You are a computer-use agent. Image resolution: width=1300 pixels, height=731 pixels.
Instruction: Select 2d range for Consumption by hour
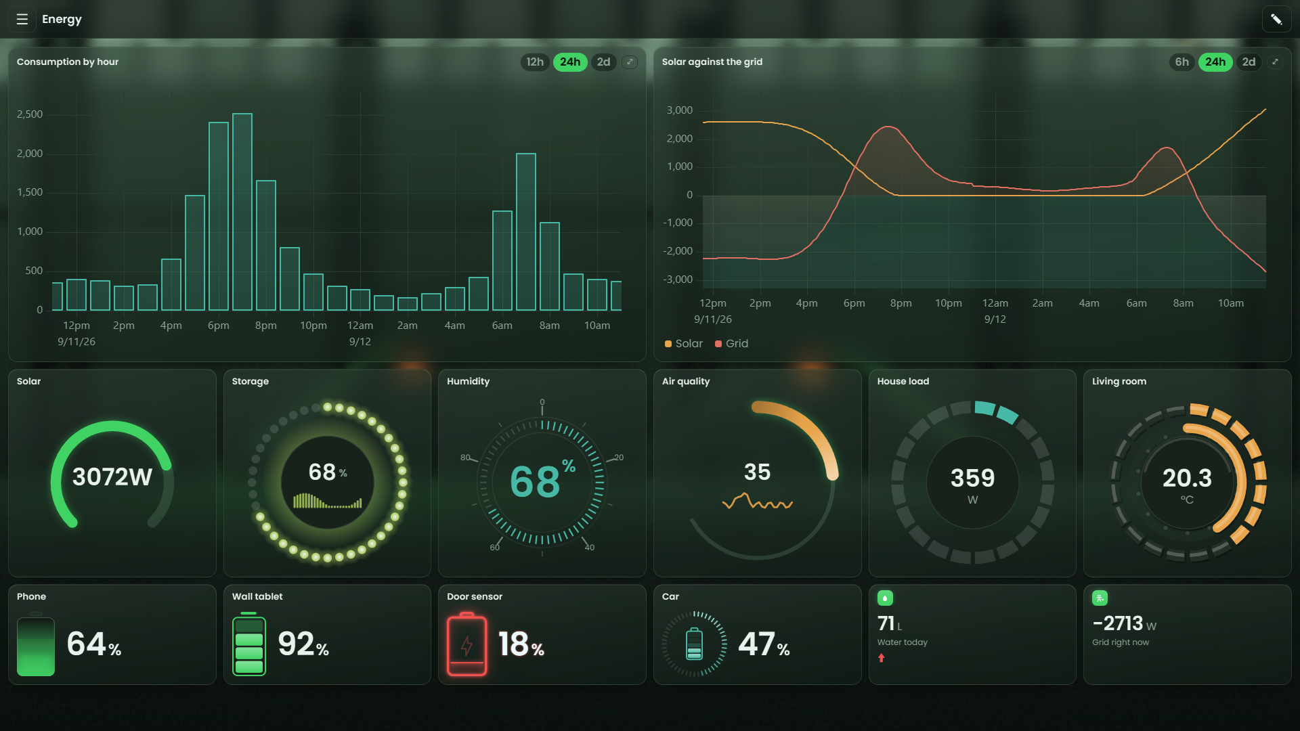[603, 62]
